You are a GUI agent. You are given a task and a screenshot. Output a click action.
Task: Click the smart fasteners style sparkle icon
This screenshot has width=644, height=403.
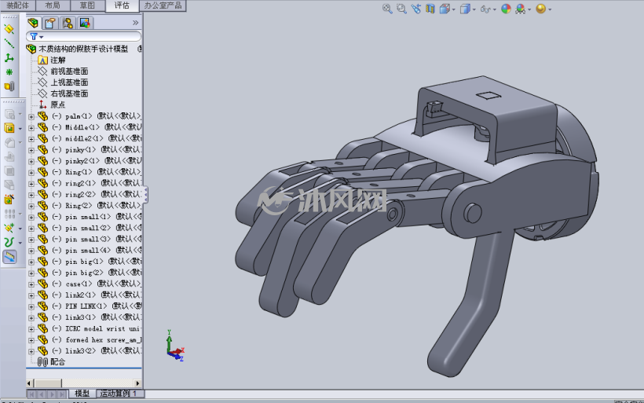9,228
